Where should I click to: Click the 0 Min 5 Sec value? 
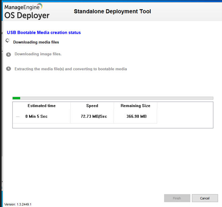[x=36, y=116]
